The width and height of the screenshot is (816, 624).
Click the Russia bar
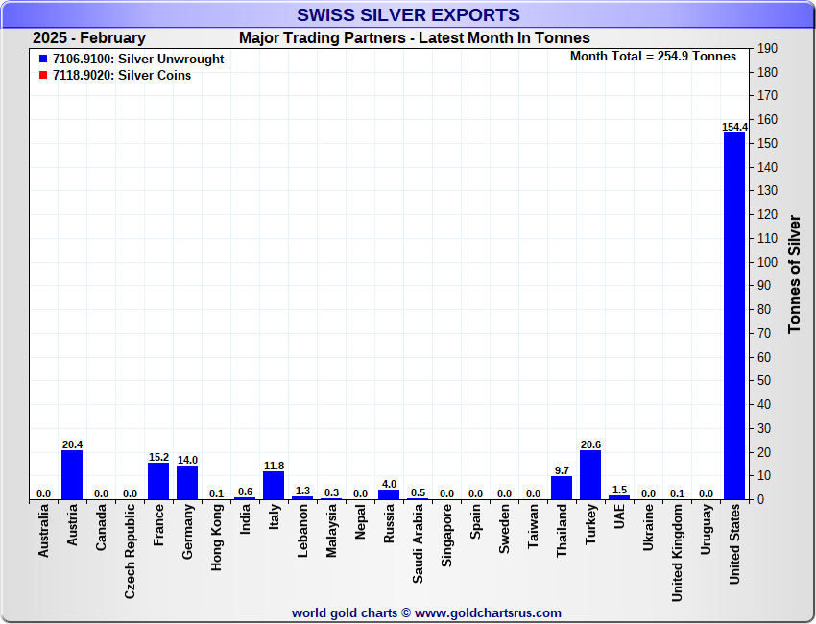tap(389, 494)
